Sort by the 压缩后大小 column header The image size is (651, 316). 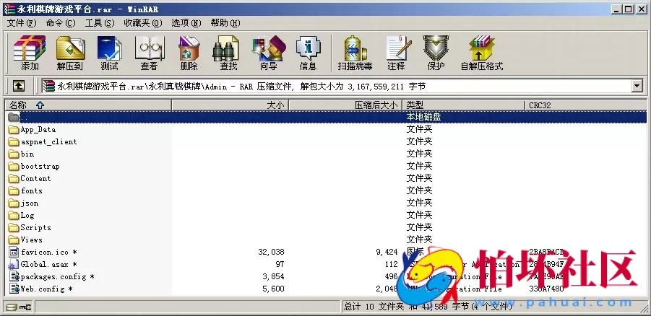coord(345,105)
